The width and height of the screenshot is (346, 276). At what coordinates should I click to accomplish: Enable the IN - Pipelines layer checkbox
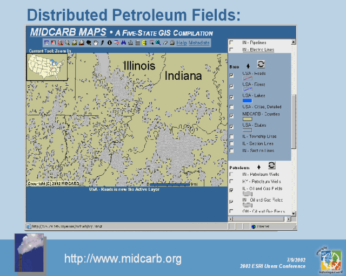click(231, 42)
